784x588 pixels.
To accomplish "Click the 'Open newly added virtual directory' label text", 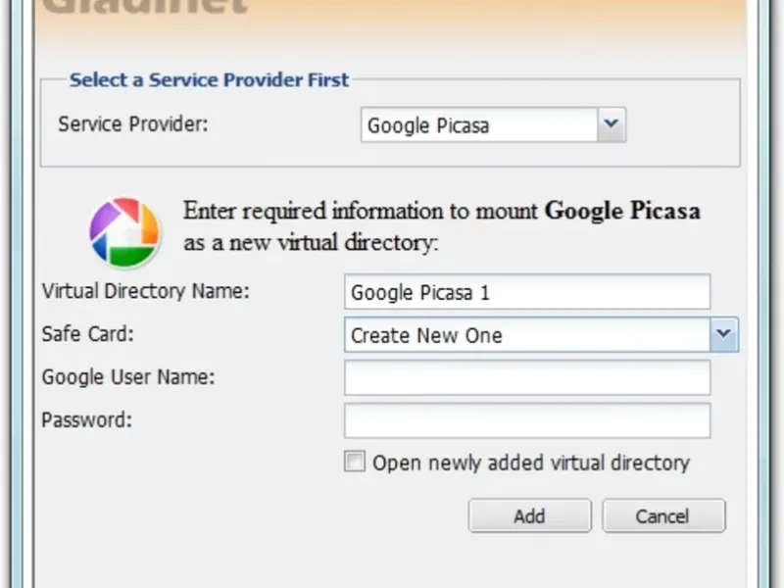I will pos(531,463).
